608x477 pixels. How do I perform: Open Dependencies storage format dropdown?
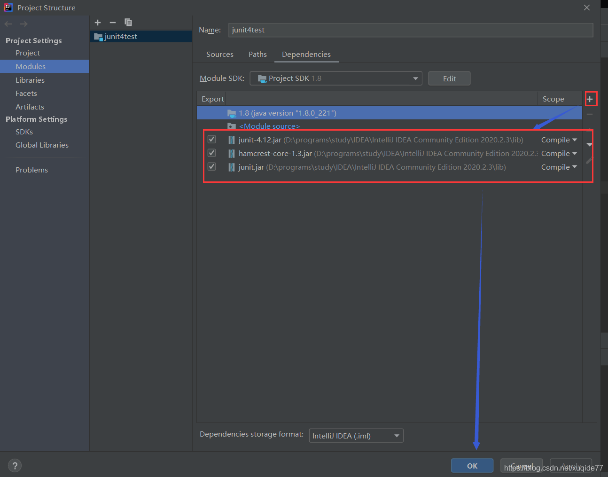click(356, 436)
